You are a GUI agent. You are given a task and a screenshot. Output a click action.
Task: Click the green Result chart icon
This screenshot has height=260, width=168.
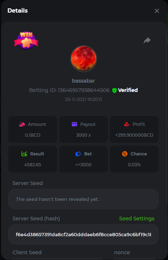click(x=24, y=154)
